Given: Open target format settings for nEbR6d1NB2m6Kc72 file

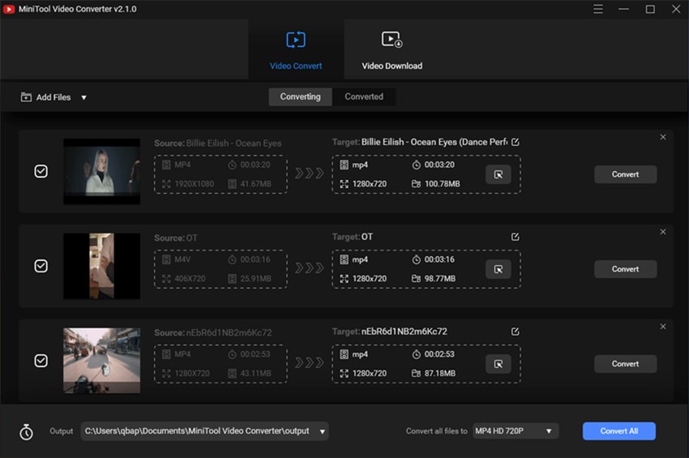Looking at the screenshot, I should click(x=499, y=364).
